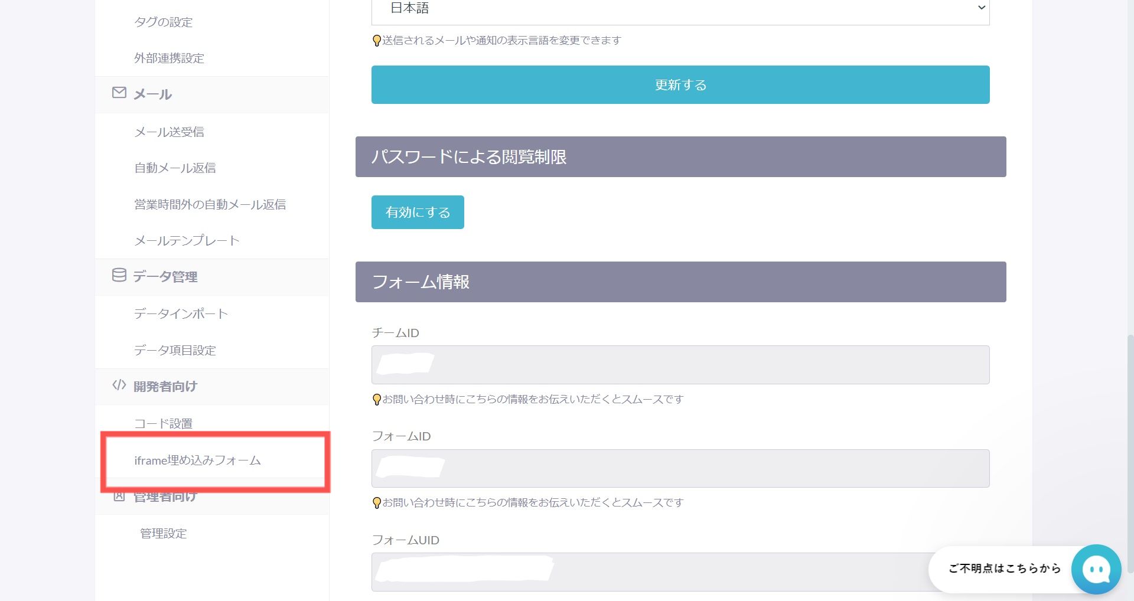Screen dimensions: 1134x601
Task: Open iframe埋め込みフォーム in the sidebar
Action: click(x=197, y=460)
